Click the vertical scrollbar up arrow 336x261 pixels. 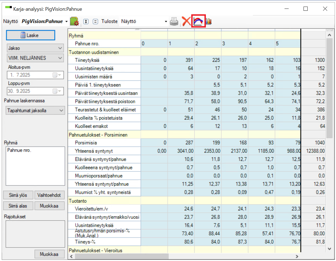(x=329, y=35)
